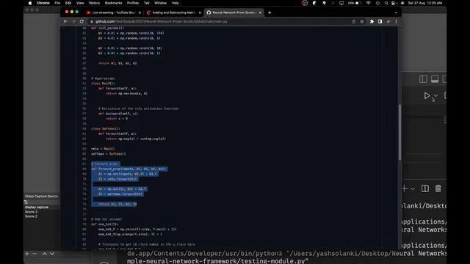The width and height of the screenshot is (470, 264).
Task: Bookmark this page with the star icon
Action: [x=362, y=21]
